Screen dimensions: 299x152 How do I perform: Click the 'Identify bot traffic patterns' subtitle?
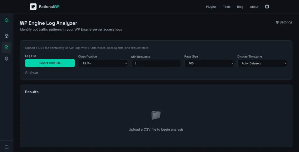tap(71, 30)
